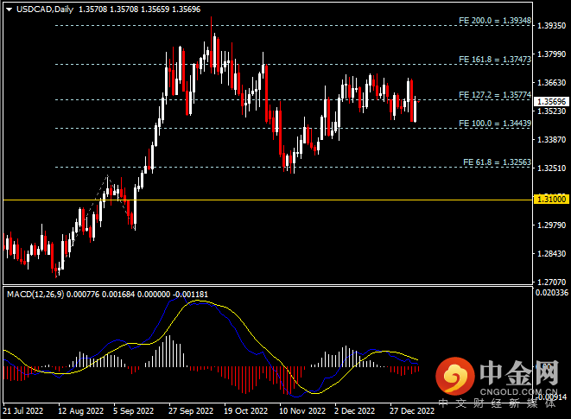
Task: Click the 中金网 watermark text
Action: [516, 373]
